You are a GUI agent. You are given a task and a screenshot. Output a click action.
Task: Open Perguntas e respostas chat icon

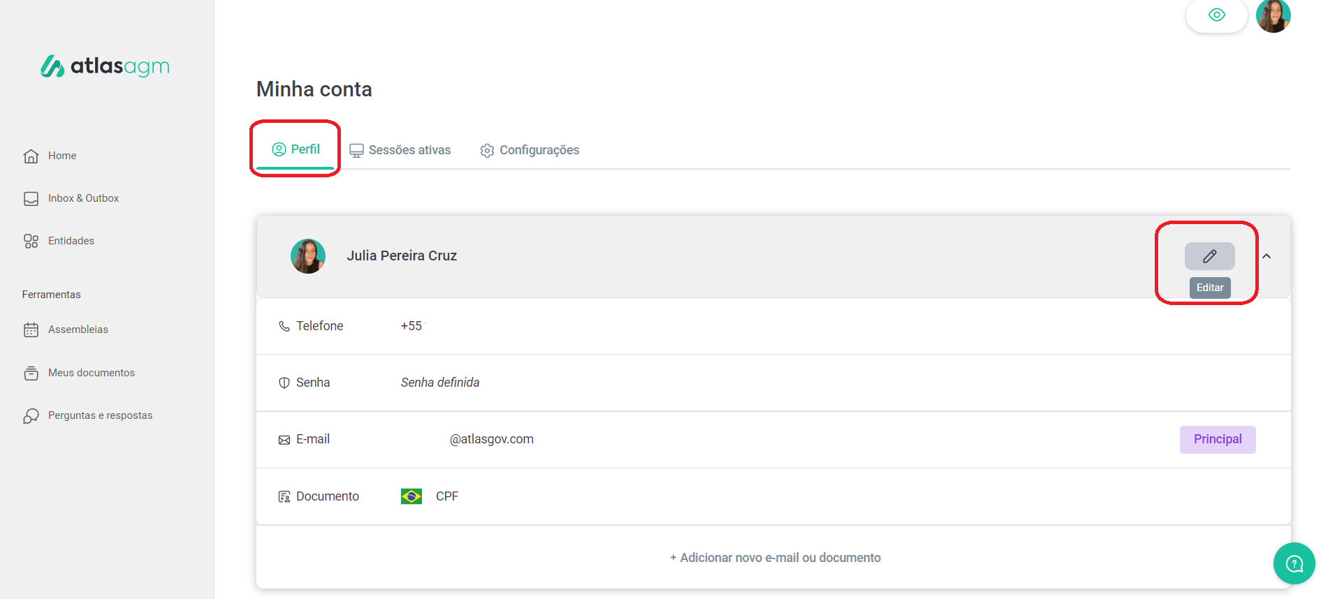(x=31, y=415)
